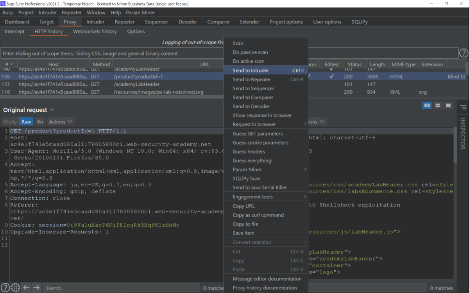Choose Send to Repeater in context menu
469x293 pixels.
click(x=266, y=79)
